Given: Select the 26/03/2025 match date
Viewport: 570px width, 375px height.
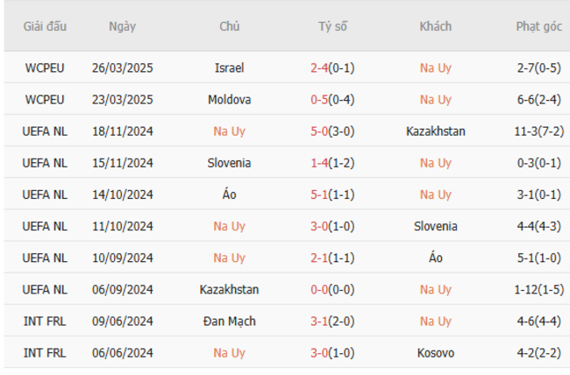Looking at the screenshot, I should coord(123,67).
